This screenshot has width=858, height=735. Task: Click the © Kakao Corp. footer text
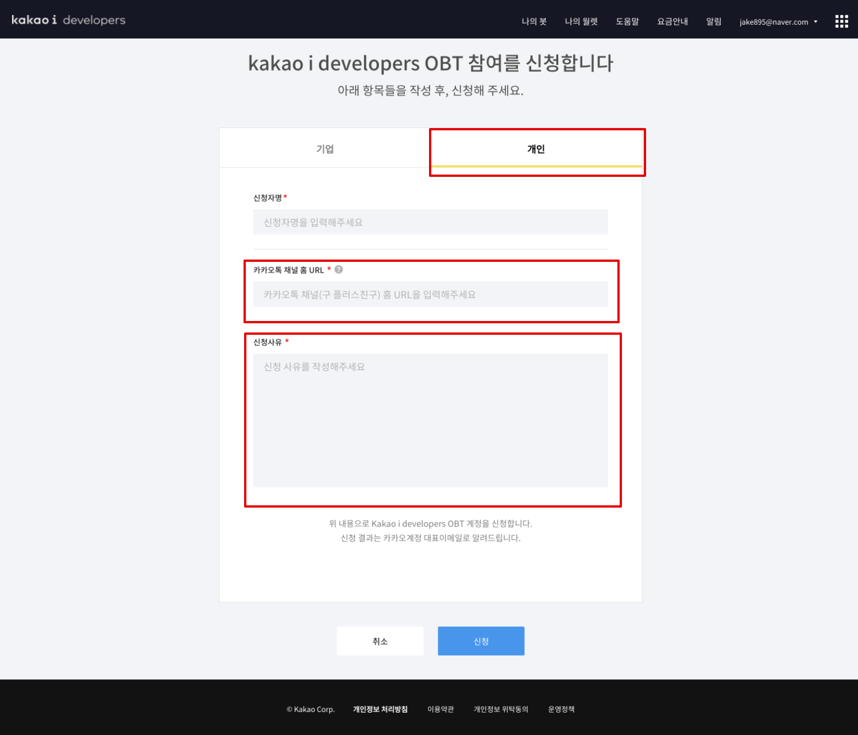[311, 709]
